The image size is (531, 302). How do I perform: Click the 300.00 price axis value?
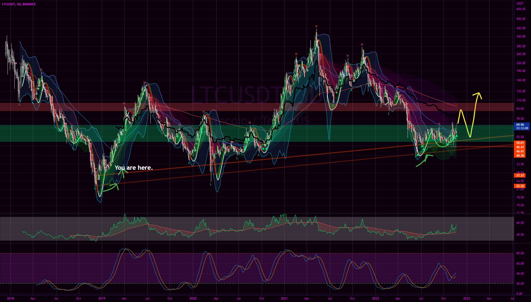521,46
